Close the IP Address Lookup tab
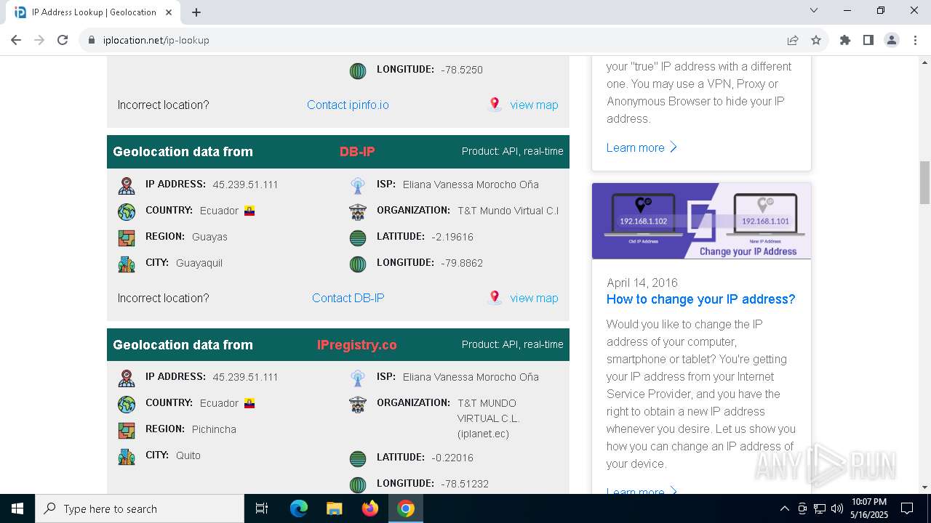 [x=169, y=12]
